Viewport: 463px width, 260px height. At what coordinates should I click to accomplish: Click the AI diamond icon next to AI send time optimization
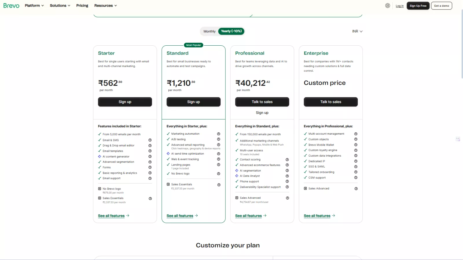coord(168,153)
